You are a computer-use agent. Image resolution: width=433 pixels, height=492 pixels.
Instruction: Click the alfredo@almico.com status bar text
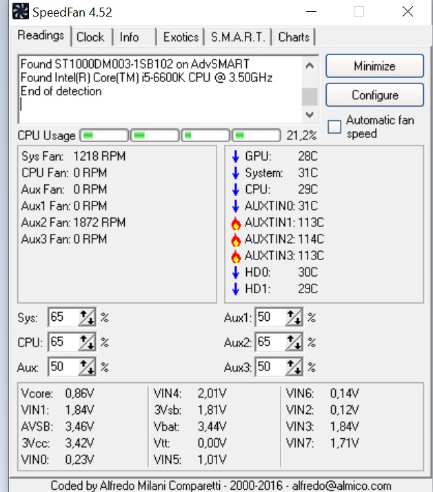[x=341, y=485]
